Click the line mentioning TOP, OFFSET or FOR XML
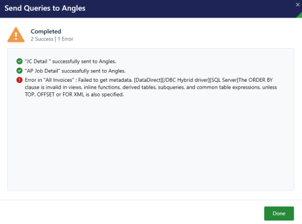The height and width of the screenshot is (224, 302). point(74,95)
